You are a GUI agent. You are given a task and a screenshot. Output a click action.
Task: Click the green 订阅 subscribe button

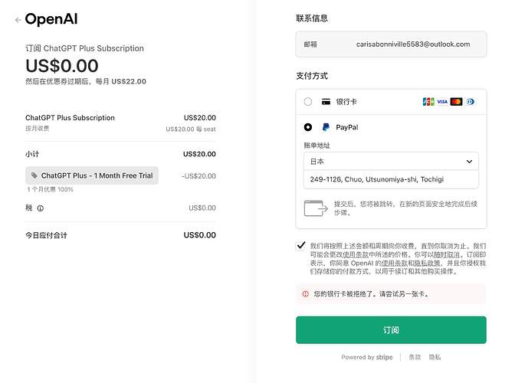click(x=391, y=330)
